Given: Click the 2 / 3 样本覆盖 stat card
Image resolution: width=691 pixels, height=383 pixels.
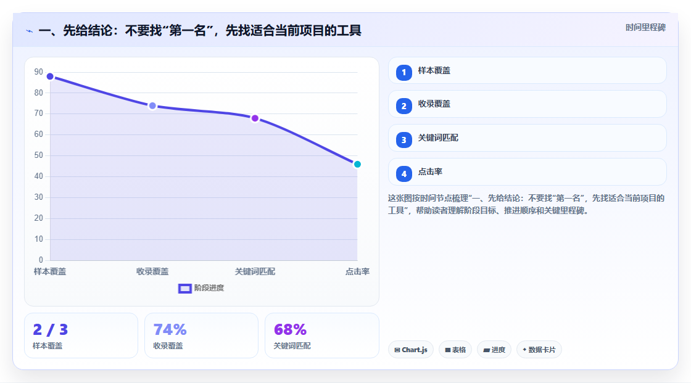Looking at the screenshot, I should click(x=81, y=336).
